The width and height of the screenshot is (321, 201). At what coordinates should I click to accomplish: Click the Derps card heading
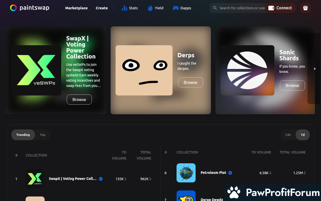point(186,55)
